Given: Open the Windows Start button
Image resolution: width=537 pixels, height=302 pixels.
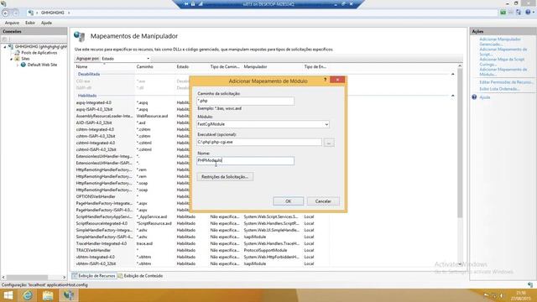Looking at the screenshot, I should click(8, 295).
